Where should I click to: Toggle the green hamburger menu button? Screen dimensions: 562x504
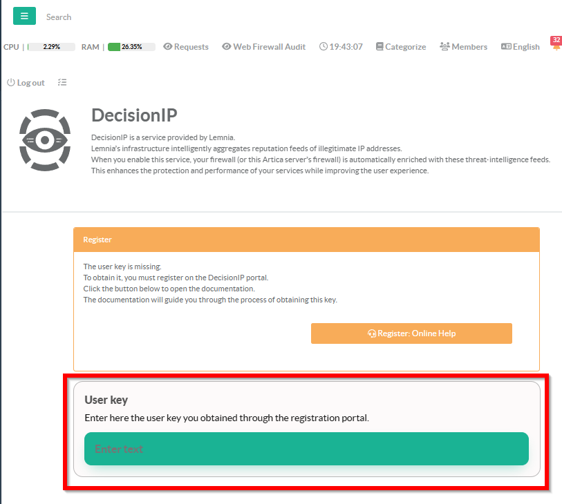click(24, 16)
